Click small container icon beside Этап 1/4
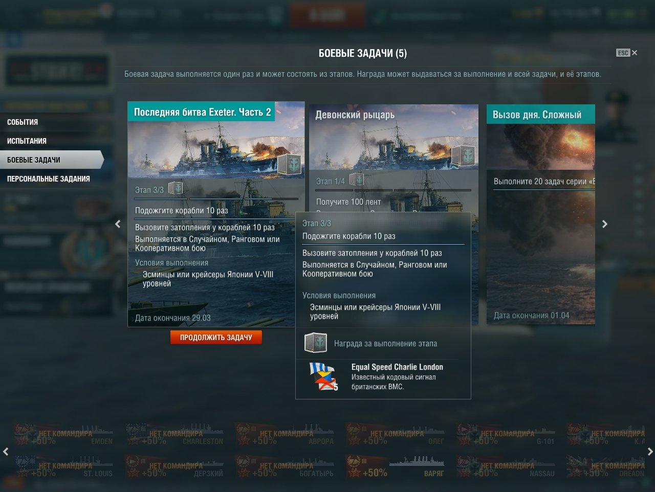Screen dimensions: 655x492 357,180
